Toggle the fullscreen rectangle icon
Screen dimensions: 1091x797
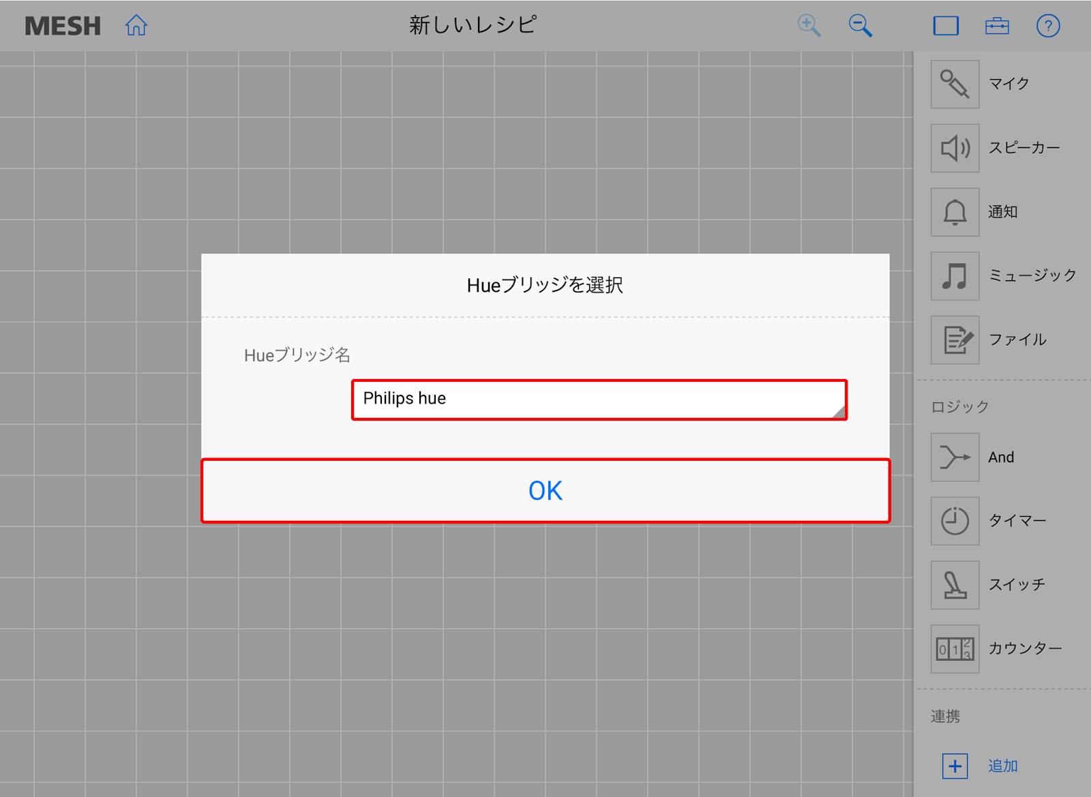pos(946,26)
